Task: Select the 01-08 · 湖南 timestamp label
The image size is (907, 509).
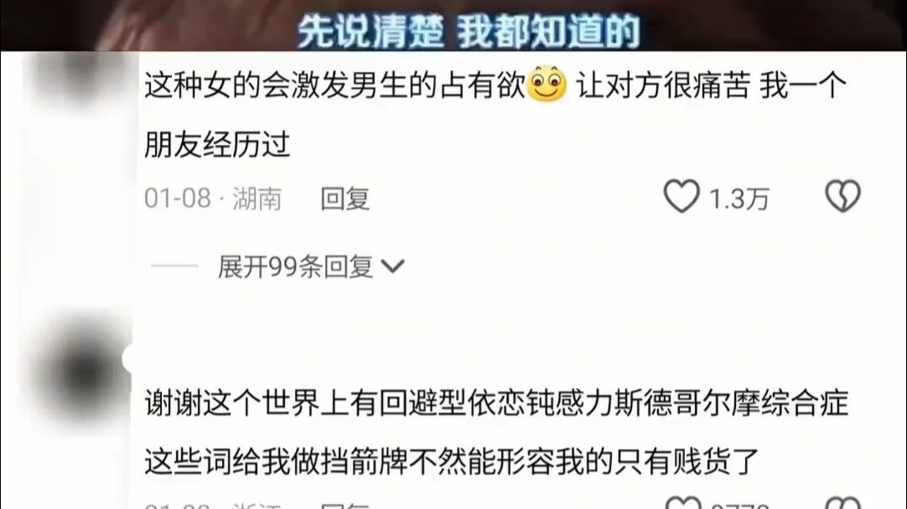Action: [213, 198]
